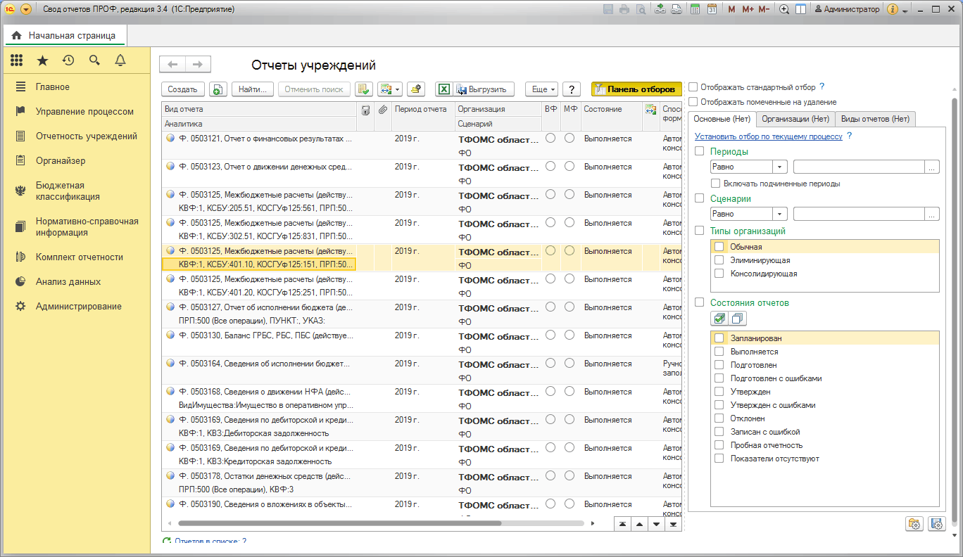Viewport: 963px width, 557px height.
Task: Click the Найти... button
Action: [x=253, y=89]
